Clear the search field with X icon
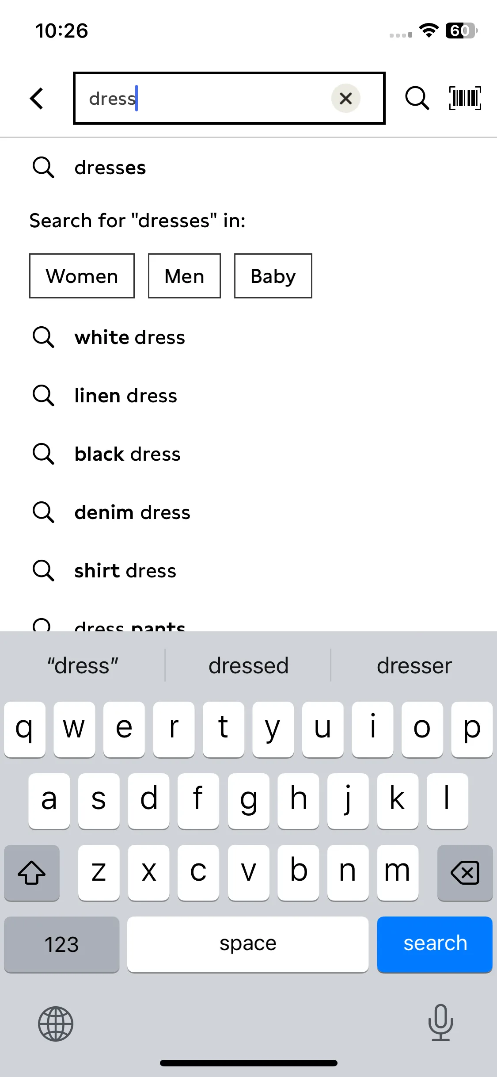The height and width of the screenshot is (1077, 497). (x=346, y=98)
